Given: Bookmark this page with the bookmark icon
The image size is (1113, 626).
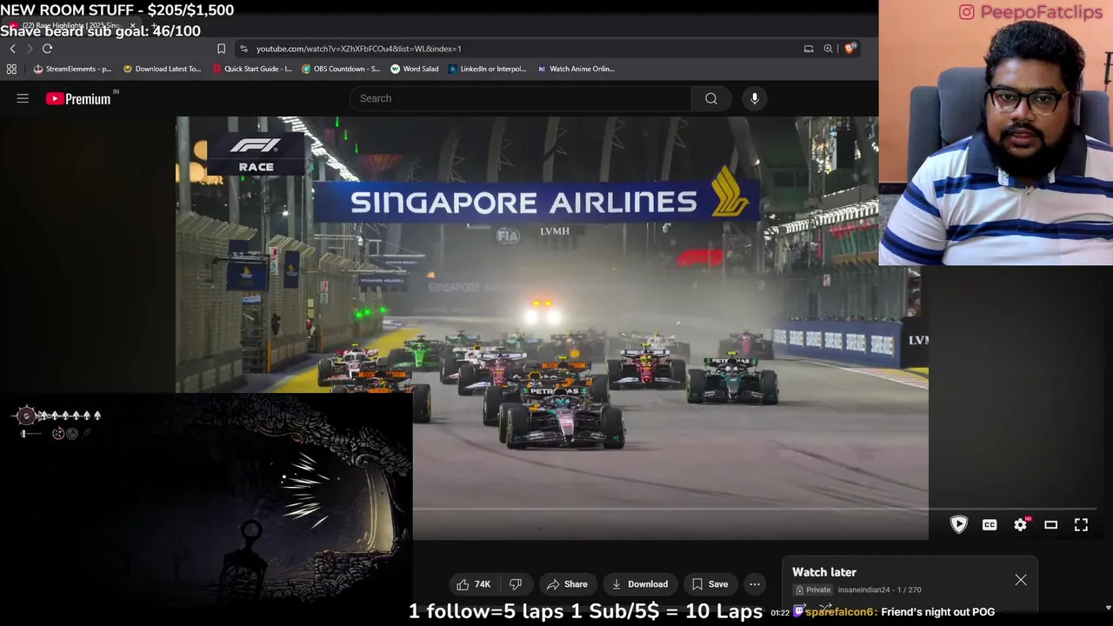Looking at the screenshot, I should pos(221,49).
